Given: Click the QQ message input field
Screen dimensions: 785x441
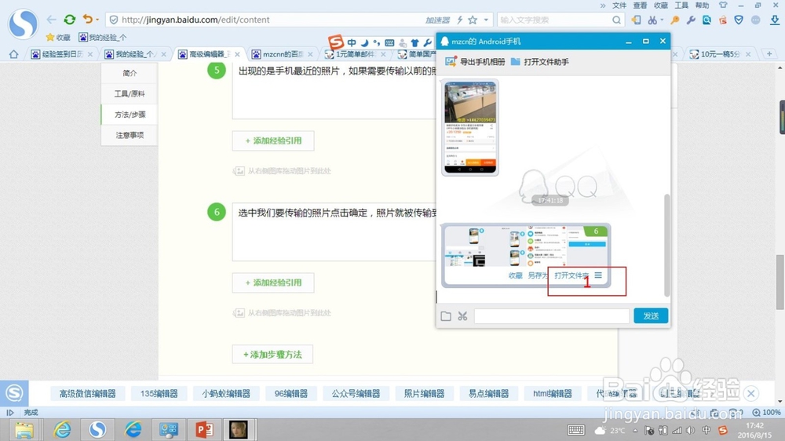Looking at the screenshot, I should point(551,316).
